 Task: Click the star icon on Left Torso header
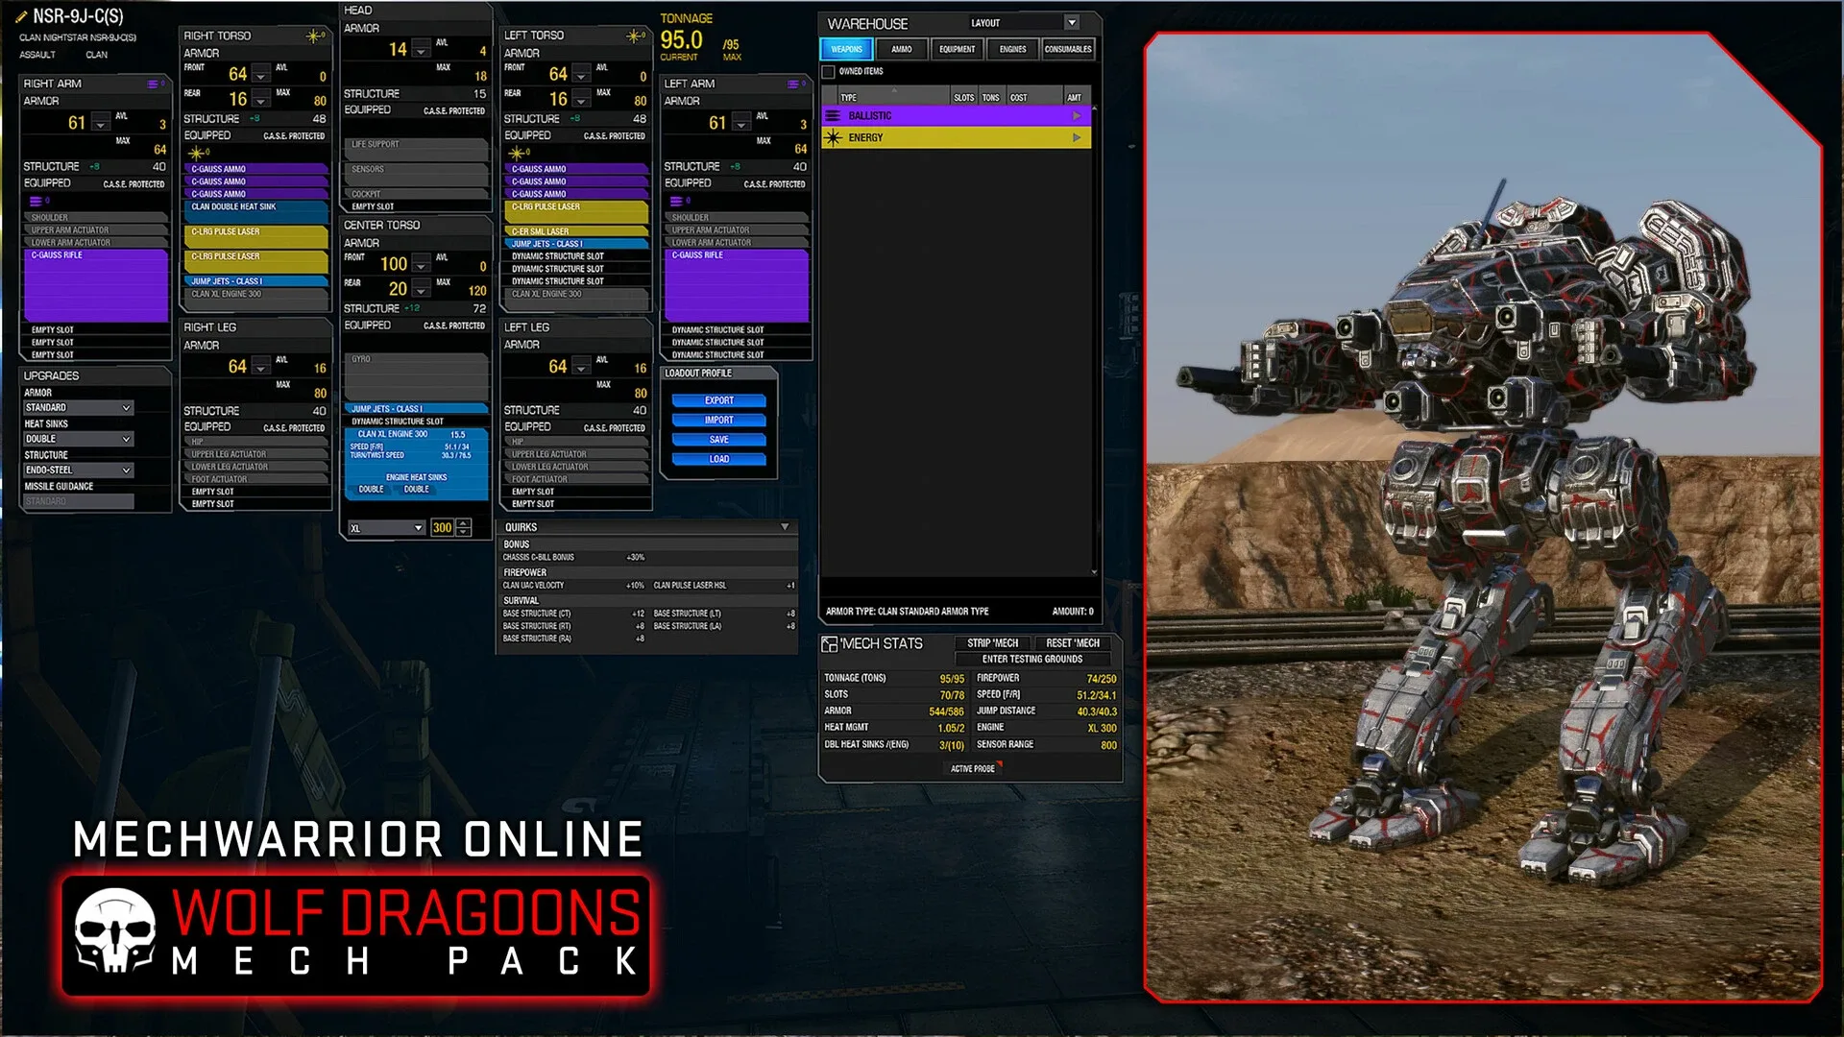click(634, 35)
